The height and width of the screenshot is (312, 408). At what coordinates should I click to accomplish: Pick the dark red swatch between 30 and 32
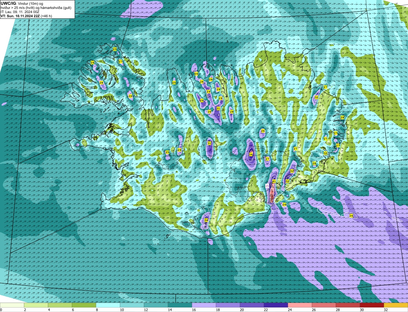(372, 305)
